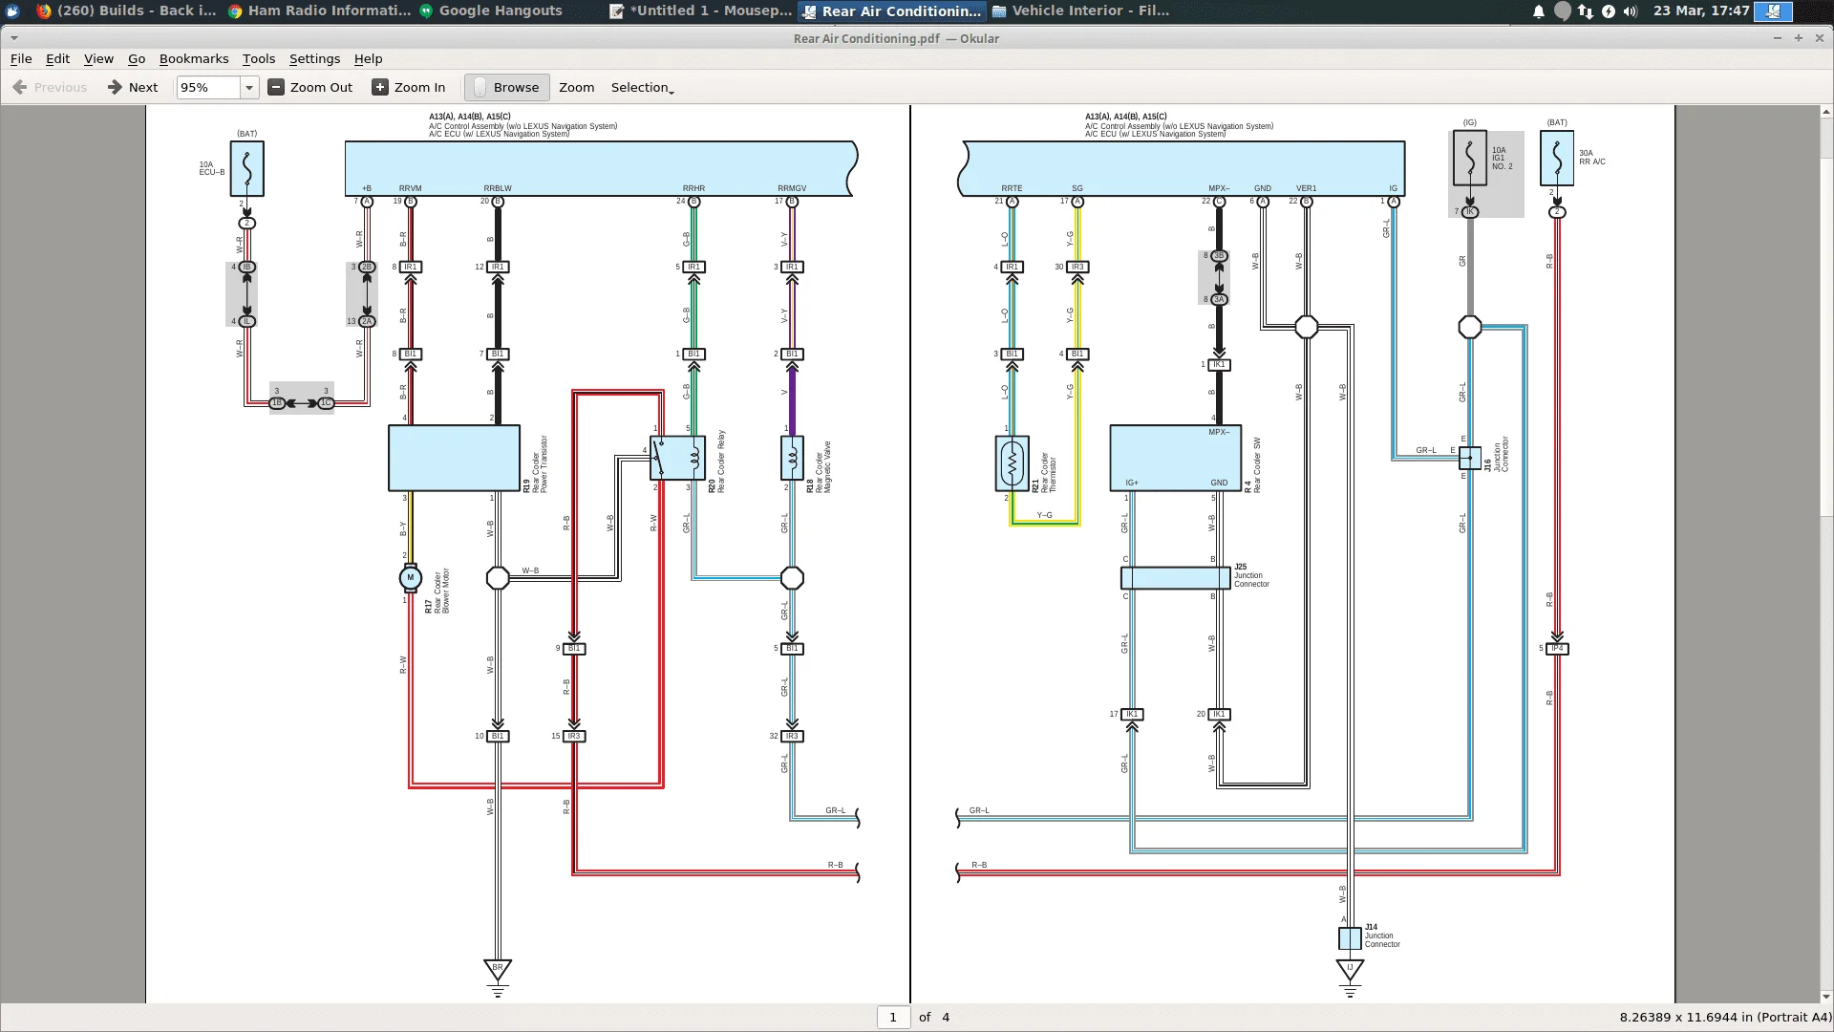This screenshot has height=1032, width=1834.
Task: Toggle the system notification bell icon
Action: (1538, 11)
